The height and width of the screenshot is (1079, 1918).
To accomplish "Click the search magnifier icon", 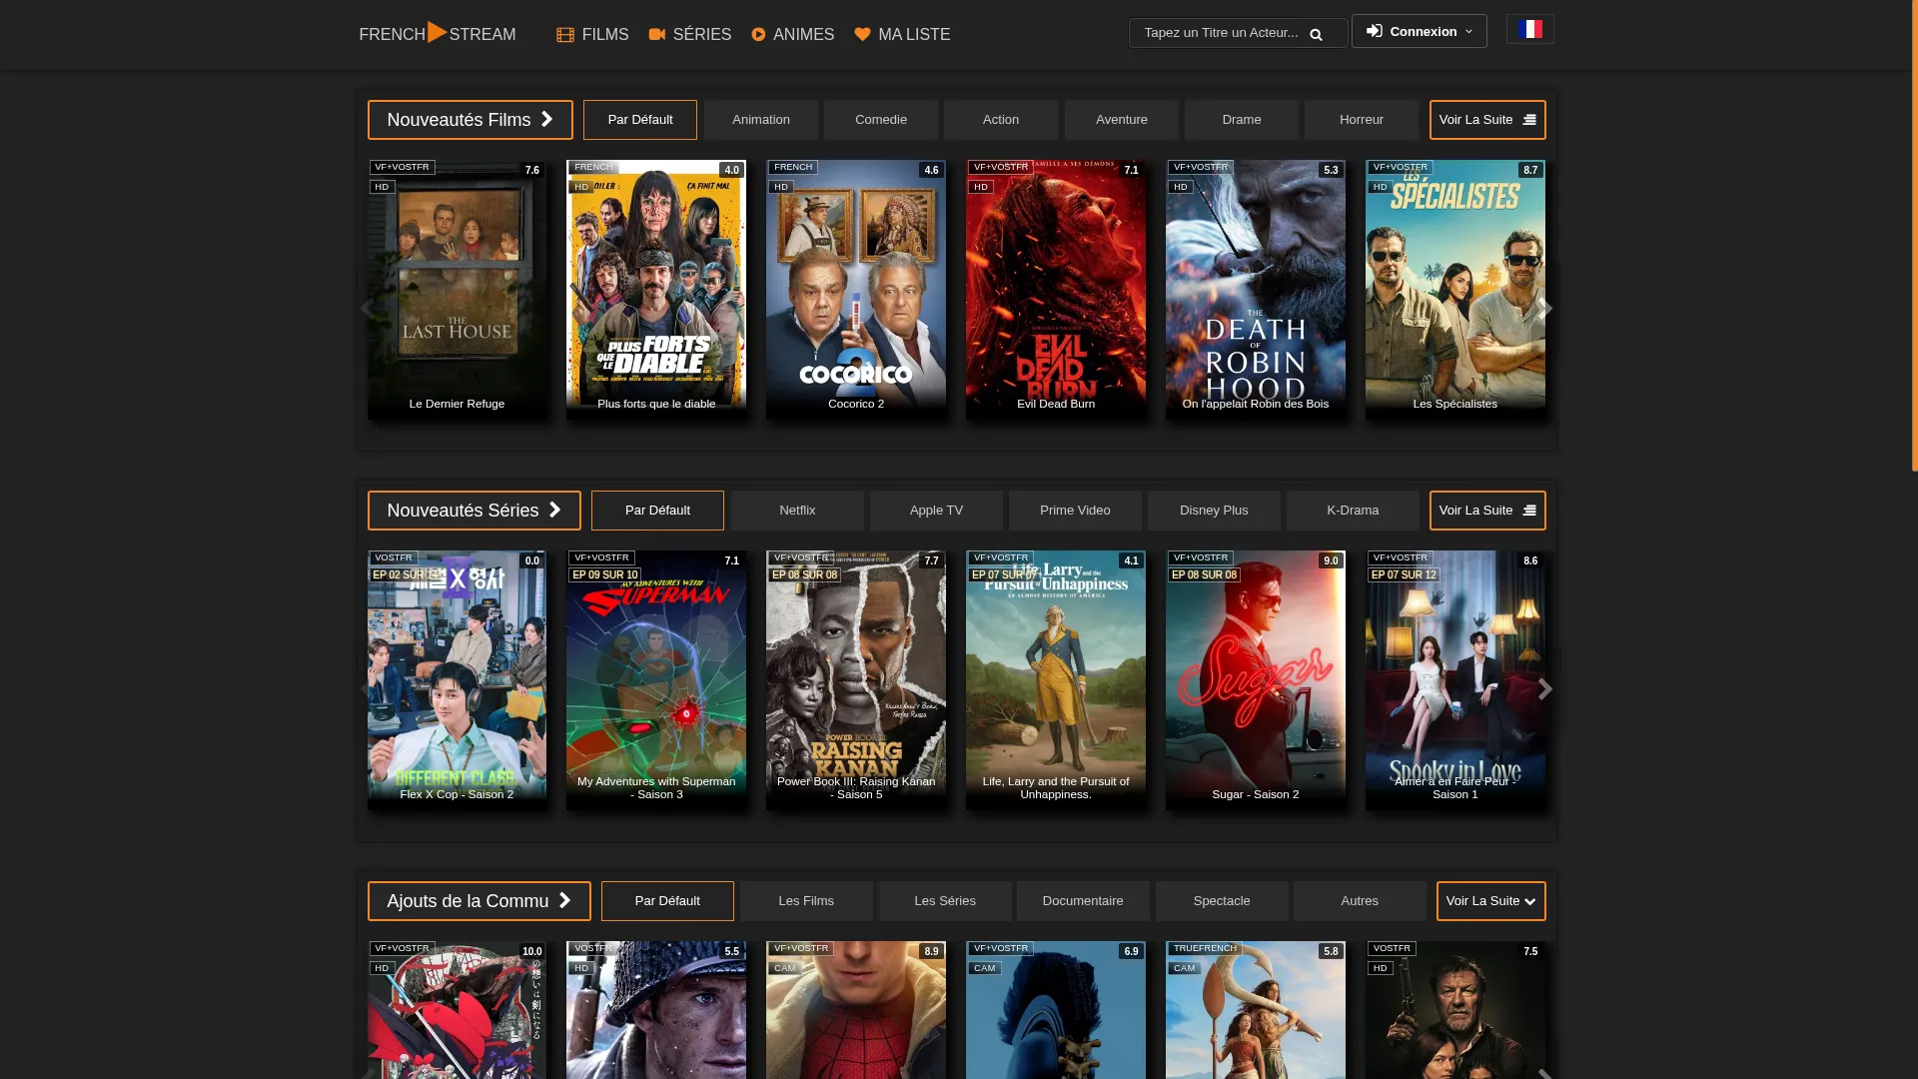I will coord(1316,34).
